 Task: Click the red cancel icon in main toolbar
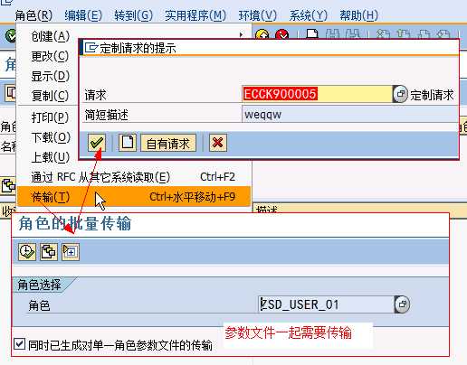tap(281, 35)
